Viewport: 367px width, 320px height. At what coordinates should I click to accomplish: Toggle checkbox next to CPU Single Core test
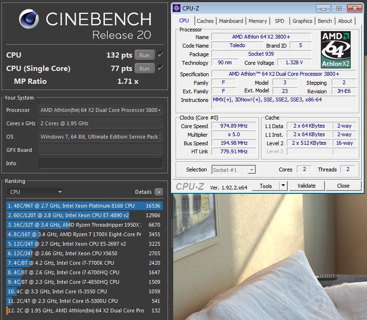160,68
